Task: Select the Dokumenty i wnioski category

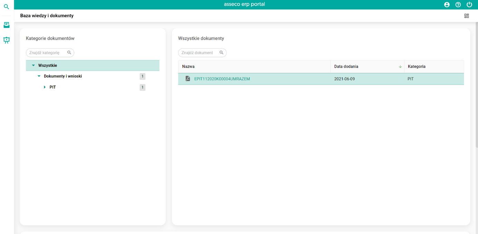Action: (x=63, y=76)
